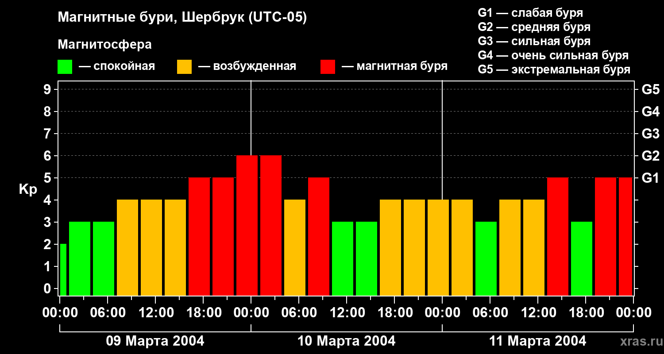Image resolution: width=664 pixels, height=354 pixels.
Task: Click the '— спокойная' legend label
Action: tap(117, 66)
